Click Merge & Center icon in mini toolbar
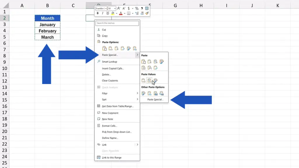Screen dimensions: 299x168 [147, 8]
